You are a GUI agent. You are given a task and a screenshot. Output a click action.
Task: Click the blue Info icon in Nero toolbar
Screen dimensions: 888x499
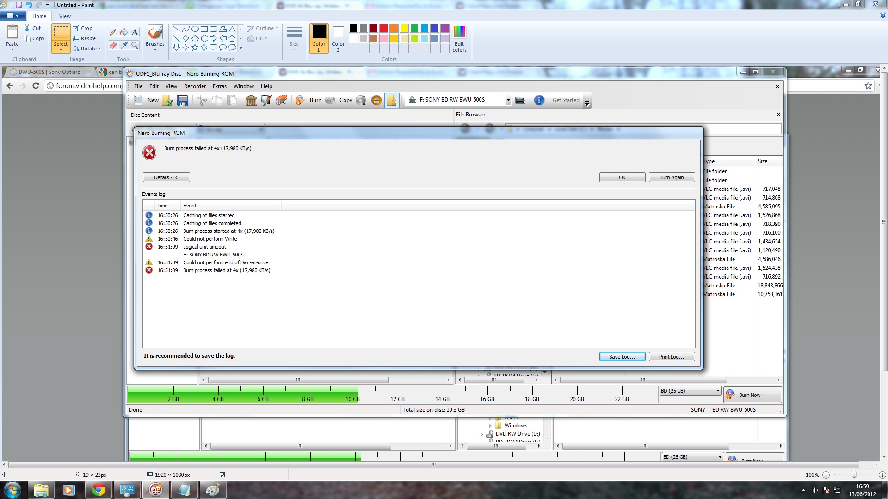tap(539, 100)
